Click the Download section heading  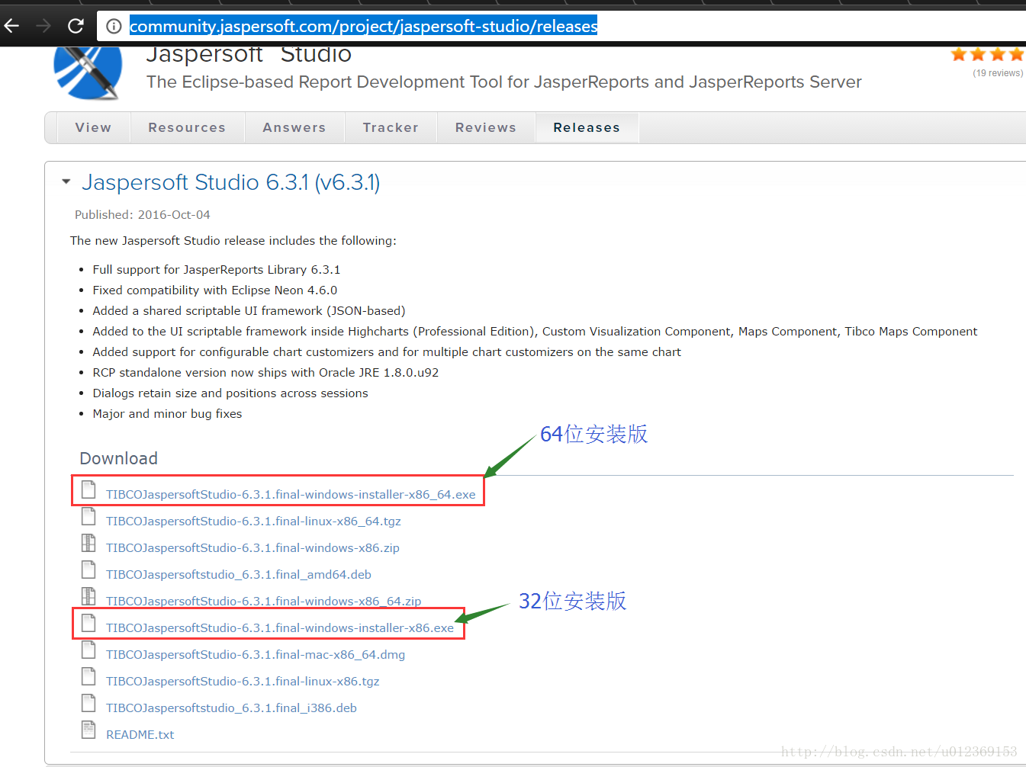(x=119, y=458)
